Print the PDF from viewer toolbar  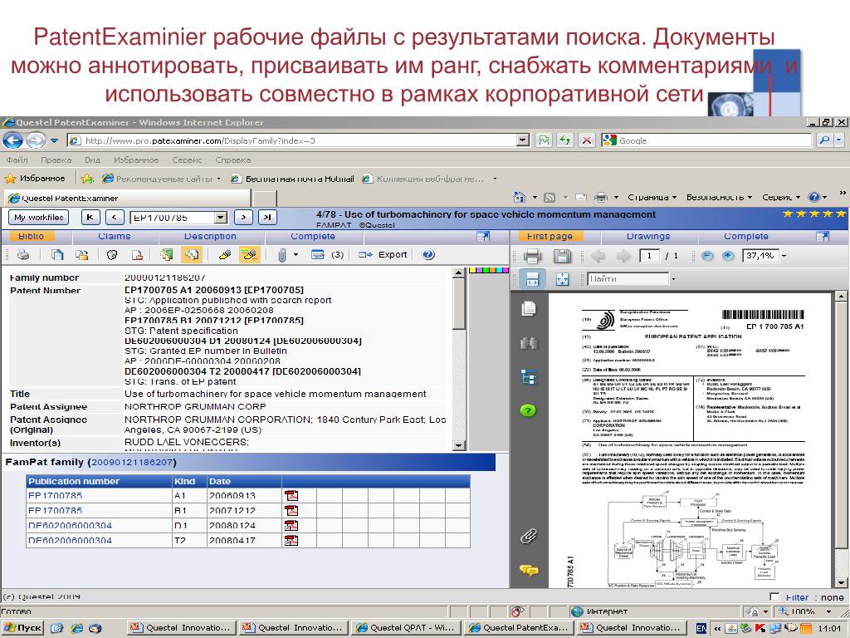pos(532,256)
